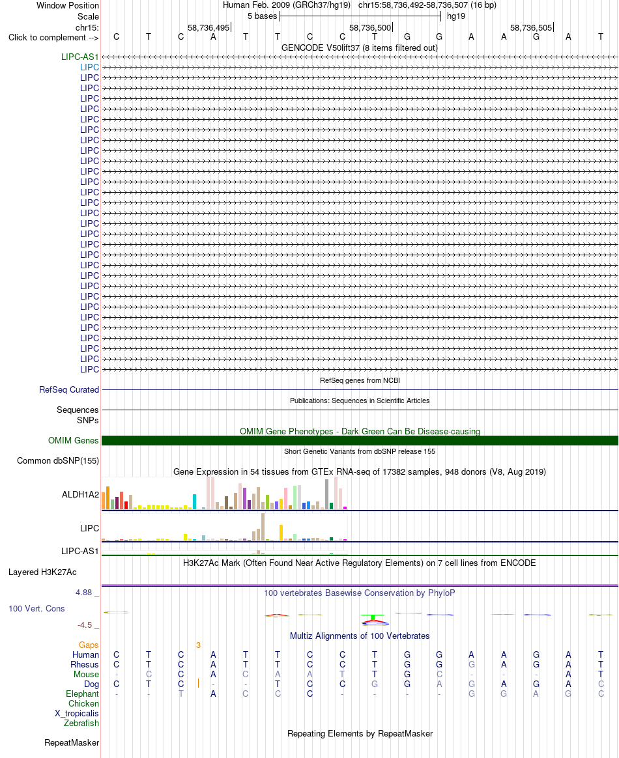Click the RepeatMasker track label
This screenshot has height=758, width=619.
pos(72,742)
